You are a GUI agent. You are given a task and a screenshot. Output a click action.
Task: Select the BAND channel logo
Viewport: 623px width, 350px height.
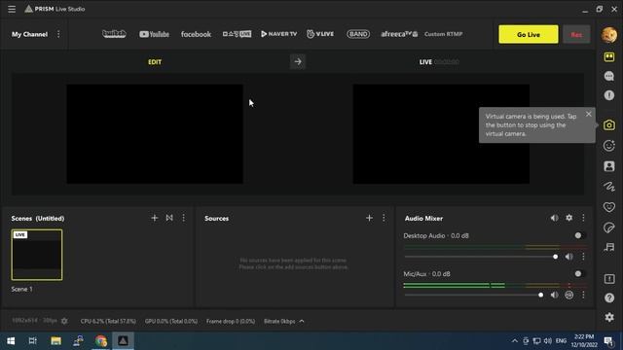pyautogui.click(x=358, y=34)
